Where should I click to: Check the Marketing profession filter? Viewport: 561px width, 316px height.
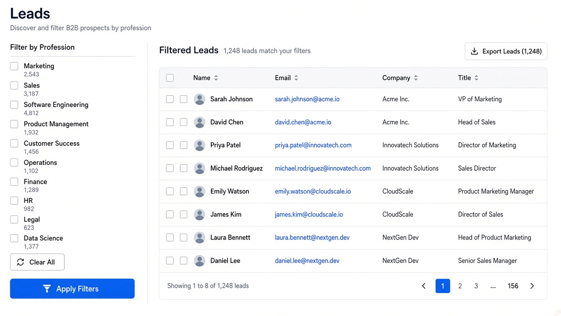tap(14, 66)
